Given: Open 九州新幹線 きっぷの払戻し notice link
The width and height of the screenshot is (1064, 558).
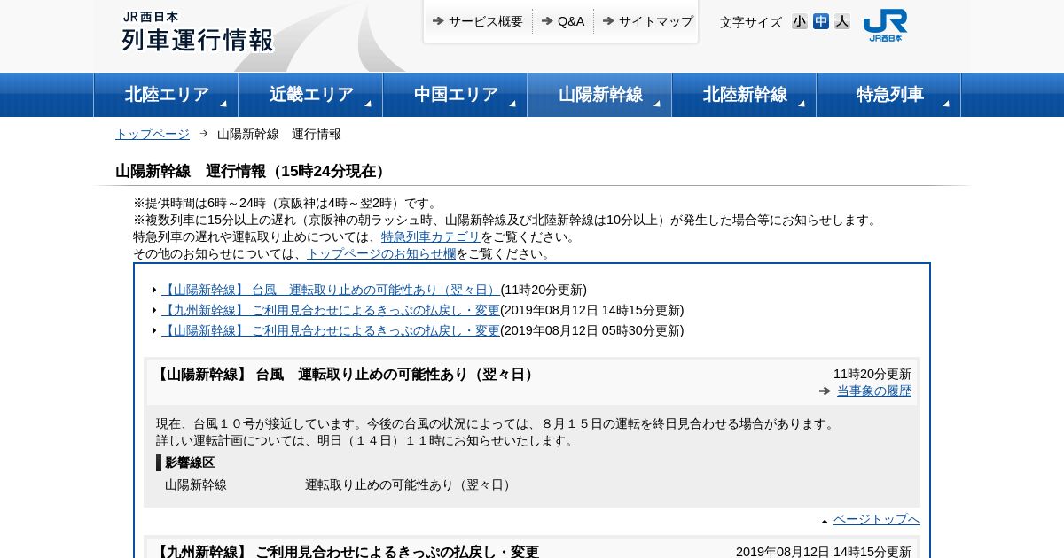Looking at the screenshot, I should [x=331, y=310].
